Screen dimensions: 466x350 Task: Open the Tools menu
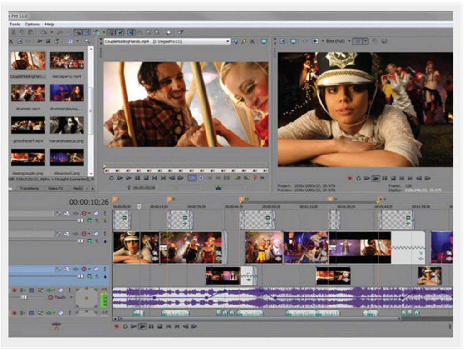pos(15,24)
